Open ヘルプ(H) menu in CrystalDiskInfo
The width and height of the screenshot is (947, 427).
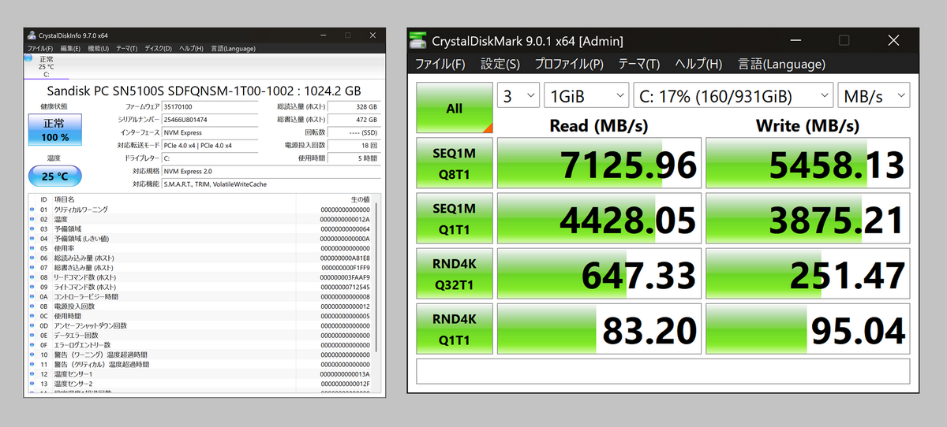point(191,48)
